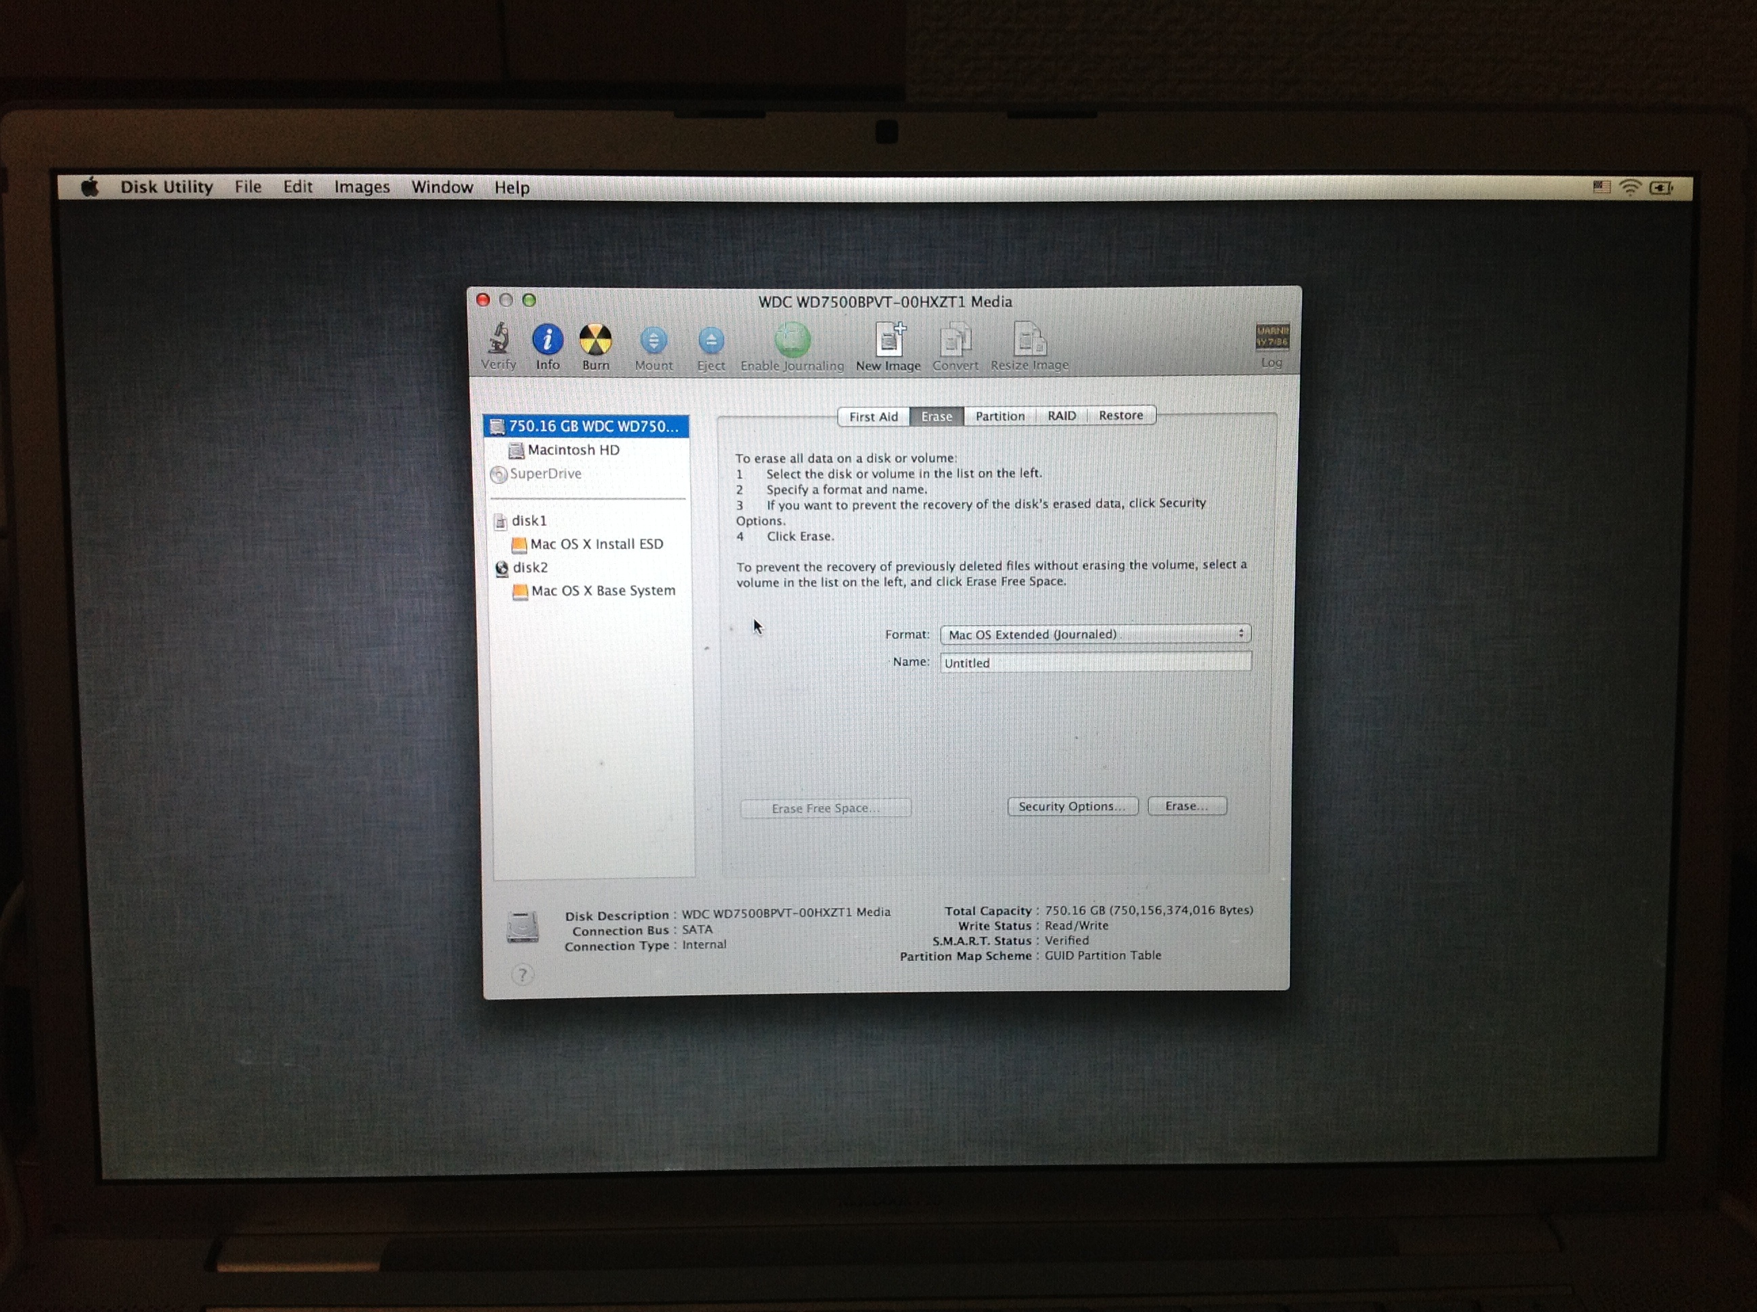Select the Mac OS X Install ESD volume
This screenshot has width=1757, height=1312.
point(586,544)
